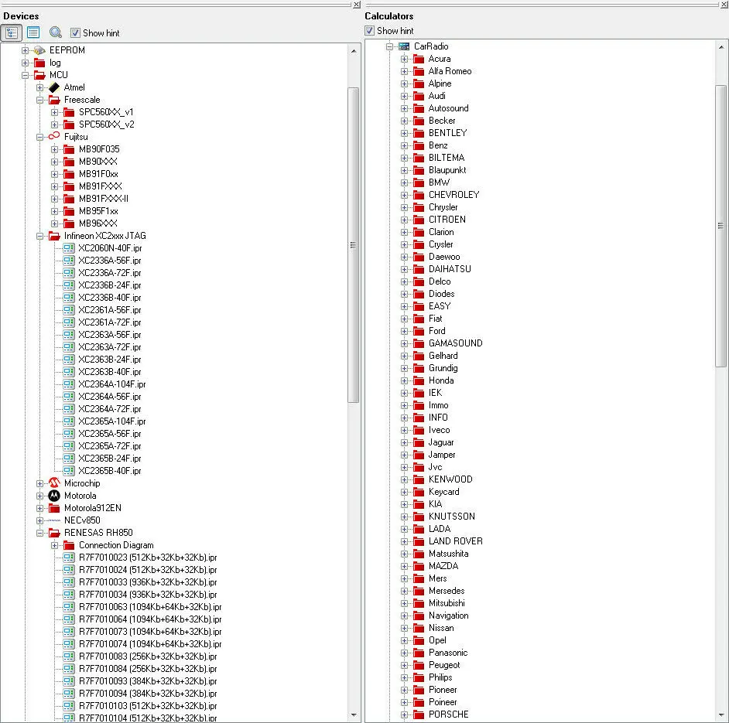Expand the Blaupunkt folder
Viewport: 729px width, 723px height.
pos(404,170)
